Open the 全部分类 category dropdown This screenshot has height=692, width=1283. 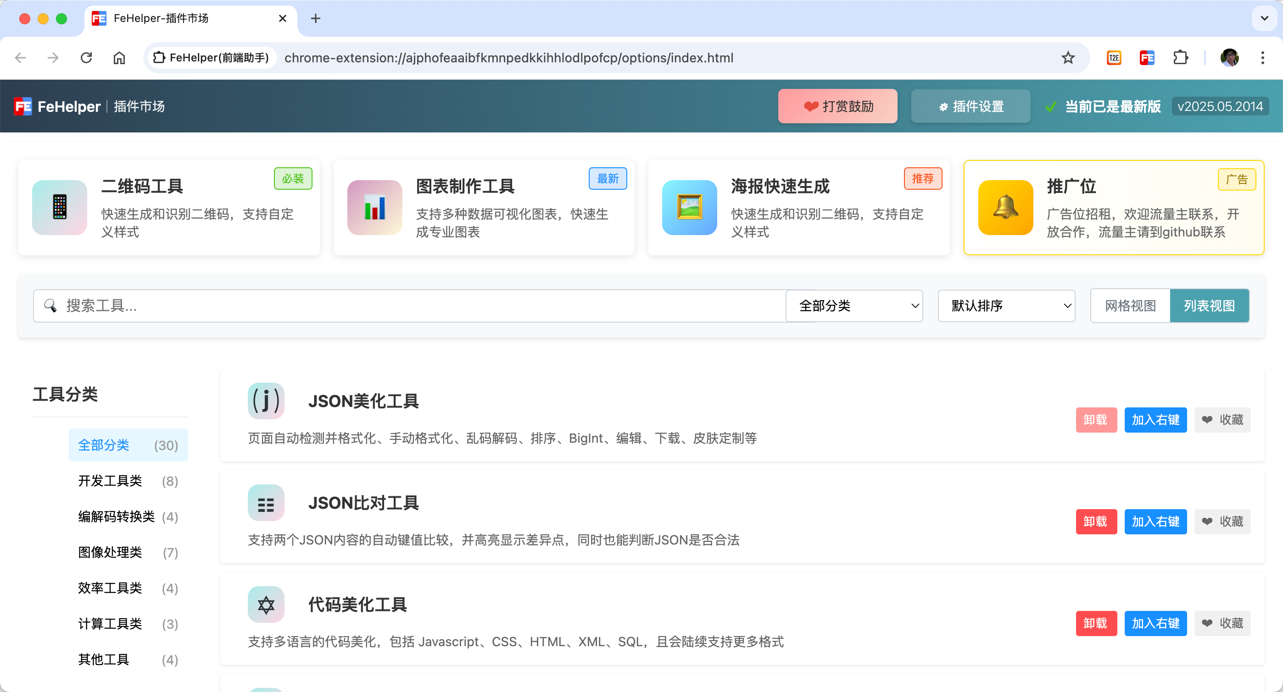[854, 306]
